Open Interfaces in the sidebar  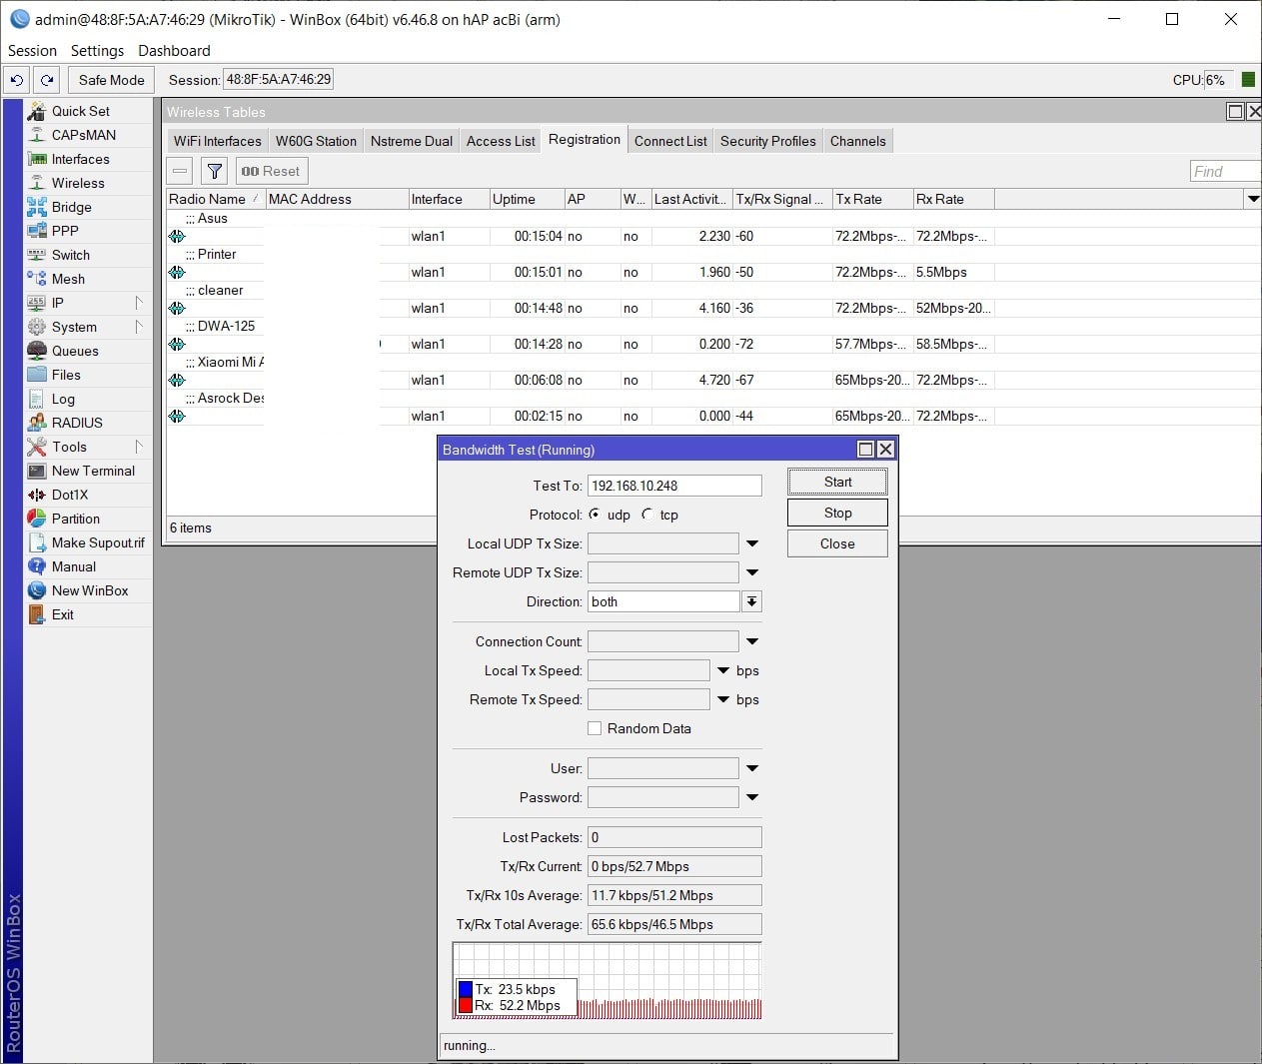click(80, 159)
